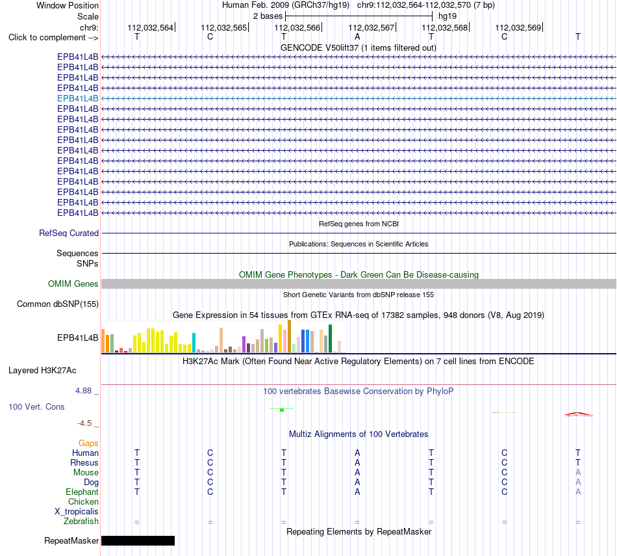Image resolution: width=617 pixels, height=556 pixels.
Task: Open the 'RefSeq Curated' track label
Action: point(69,233)
